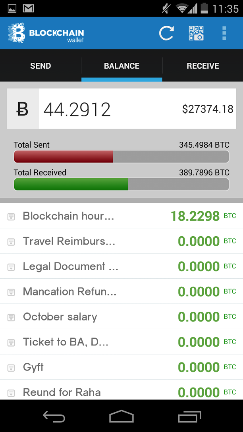
Task: Tap the Bitcoin currency symbol box
Action: coord(23,109)
